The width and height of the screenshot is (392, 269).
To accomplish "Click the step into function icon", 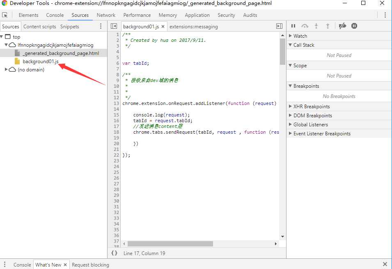I will point(316,26).
